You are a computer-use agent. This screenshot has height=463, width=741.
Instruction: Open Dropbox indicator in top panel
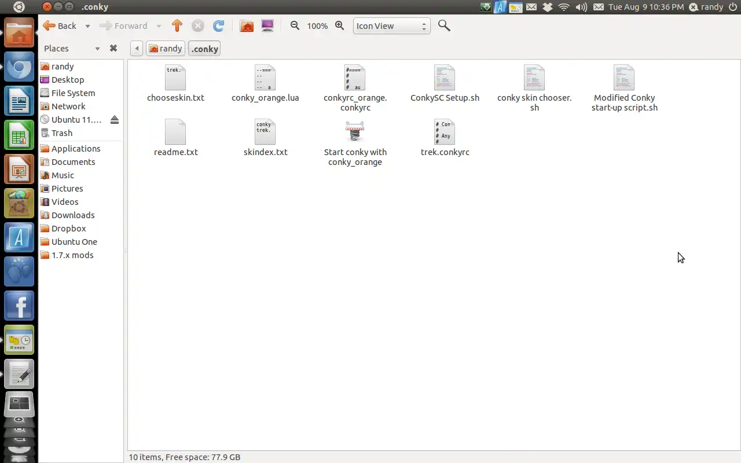click(x=547, y=7)
